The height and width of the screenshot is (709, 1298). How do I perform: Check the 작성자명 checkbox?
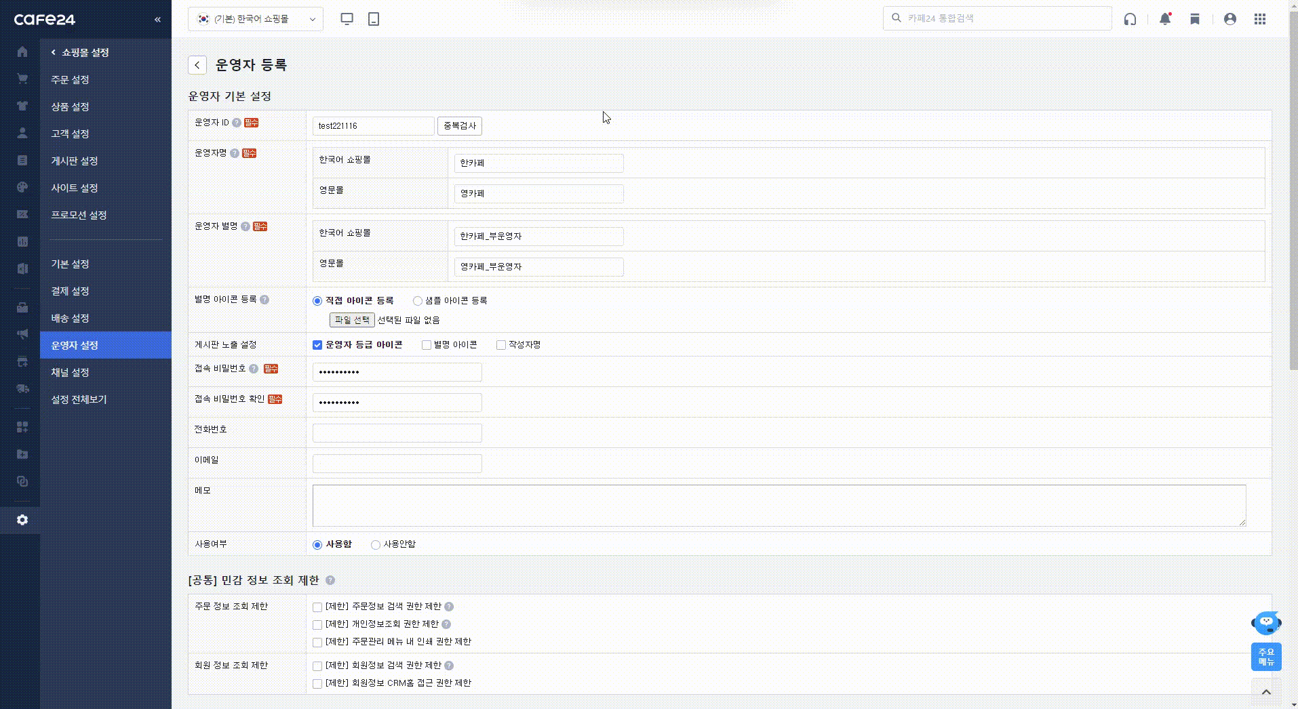pyautogui.click(x=501, y=345)
